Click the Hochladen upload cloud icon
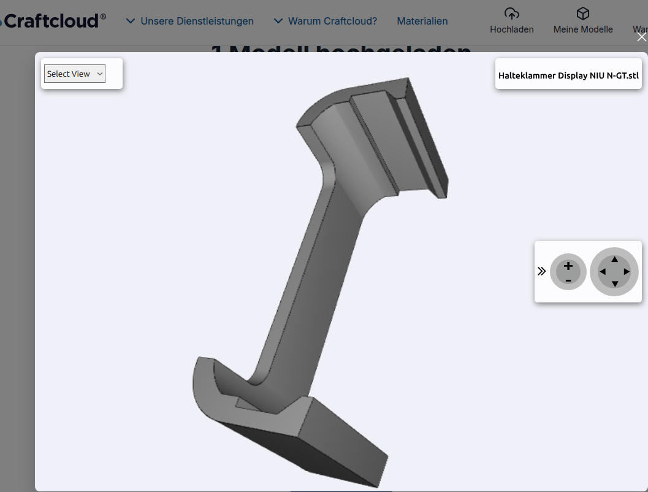648x492 pixels. click(x=511, y=13)
